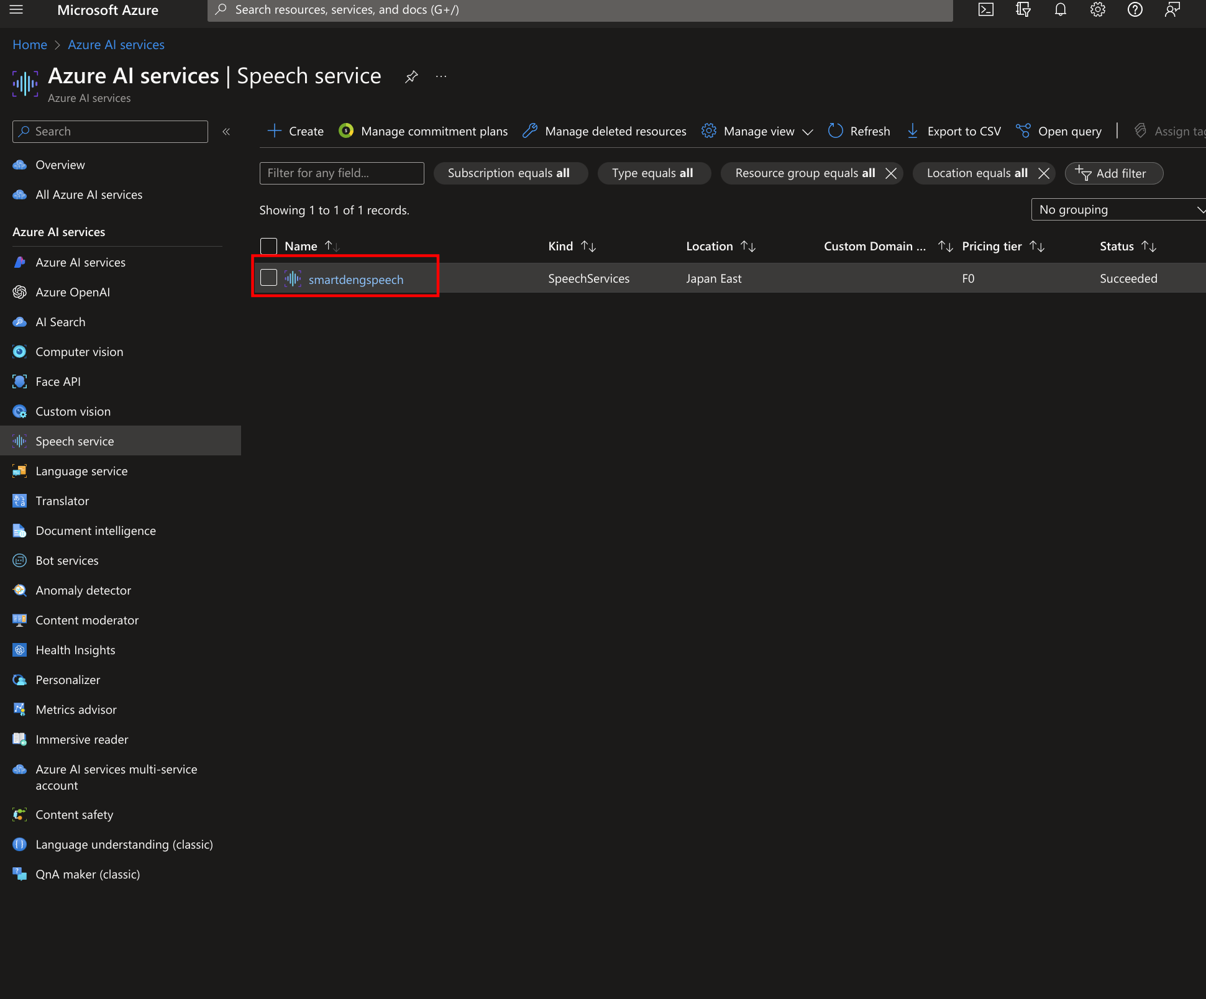Click the Immersive reader sidebar icon
This screenshot has height=999, width=1206.
tap(20, 739)
